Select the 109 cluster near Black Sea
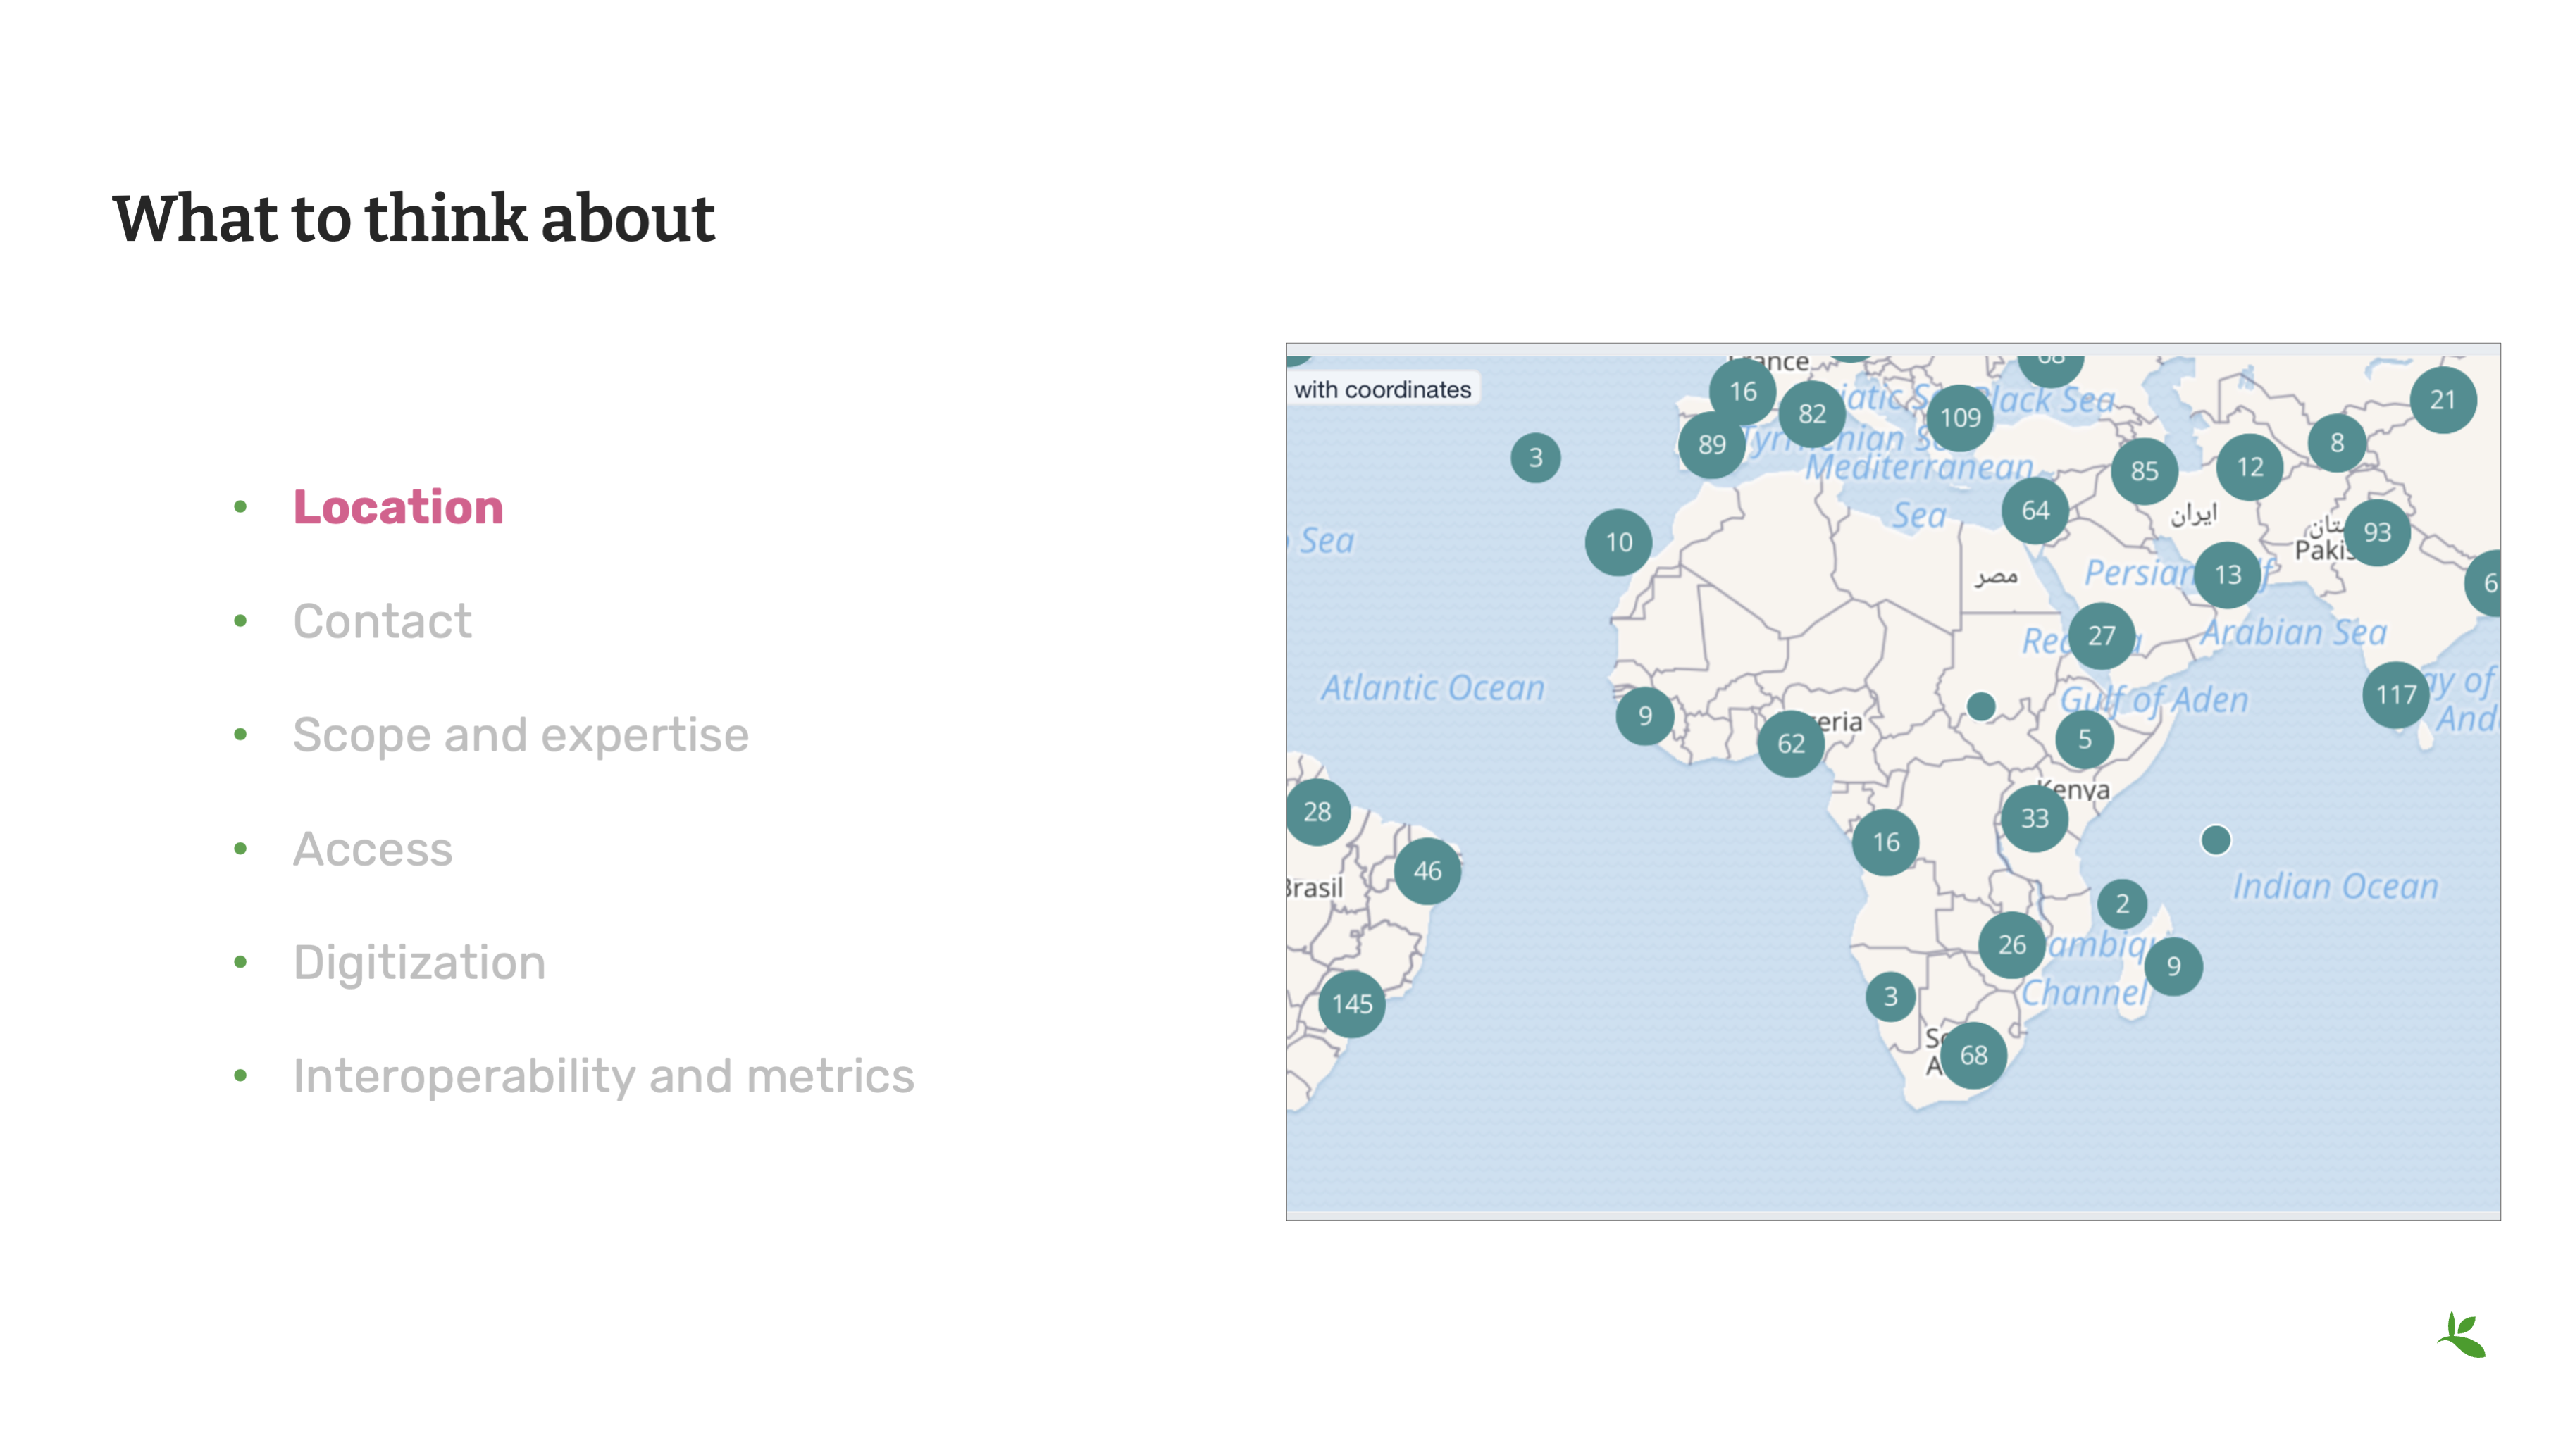 coord(1959,418)
